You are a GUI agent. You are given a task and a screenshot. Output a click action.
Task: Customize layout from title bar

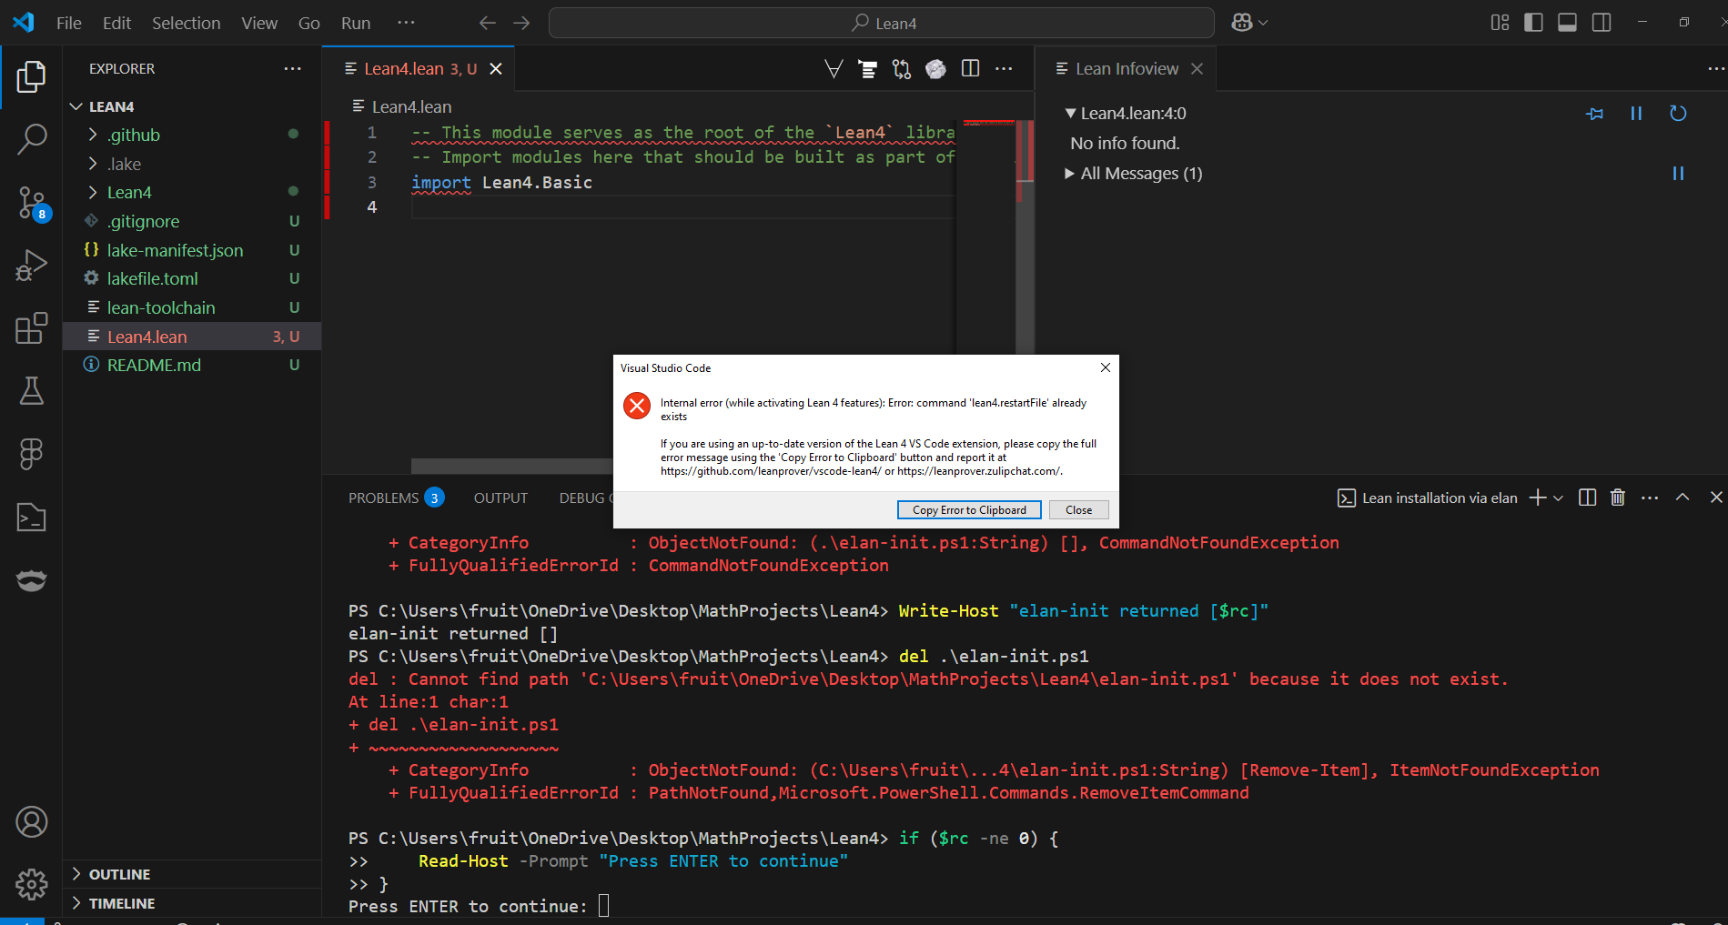coord(1500,23)
